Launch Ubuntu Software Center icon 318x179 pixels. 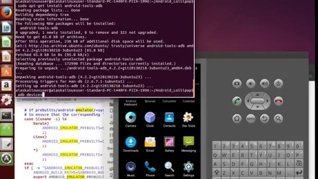(x=6, y=71)
